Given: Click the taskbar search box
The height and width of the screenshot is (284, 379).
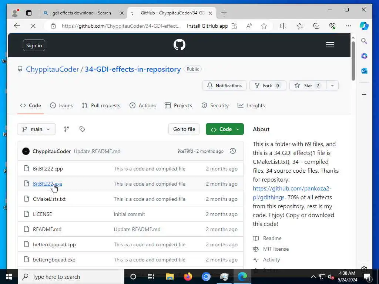Looking at the screenshot, I should (71, 277).
